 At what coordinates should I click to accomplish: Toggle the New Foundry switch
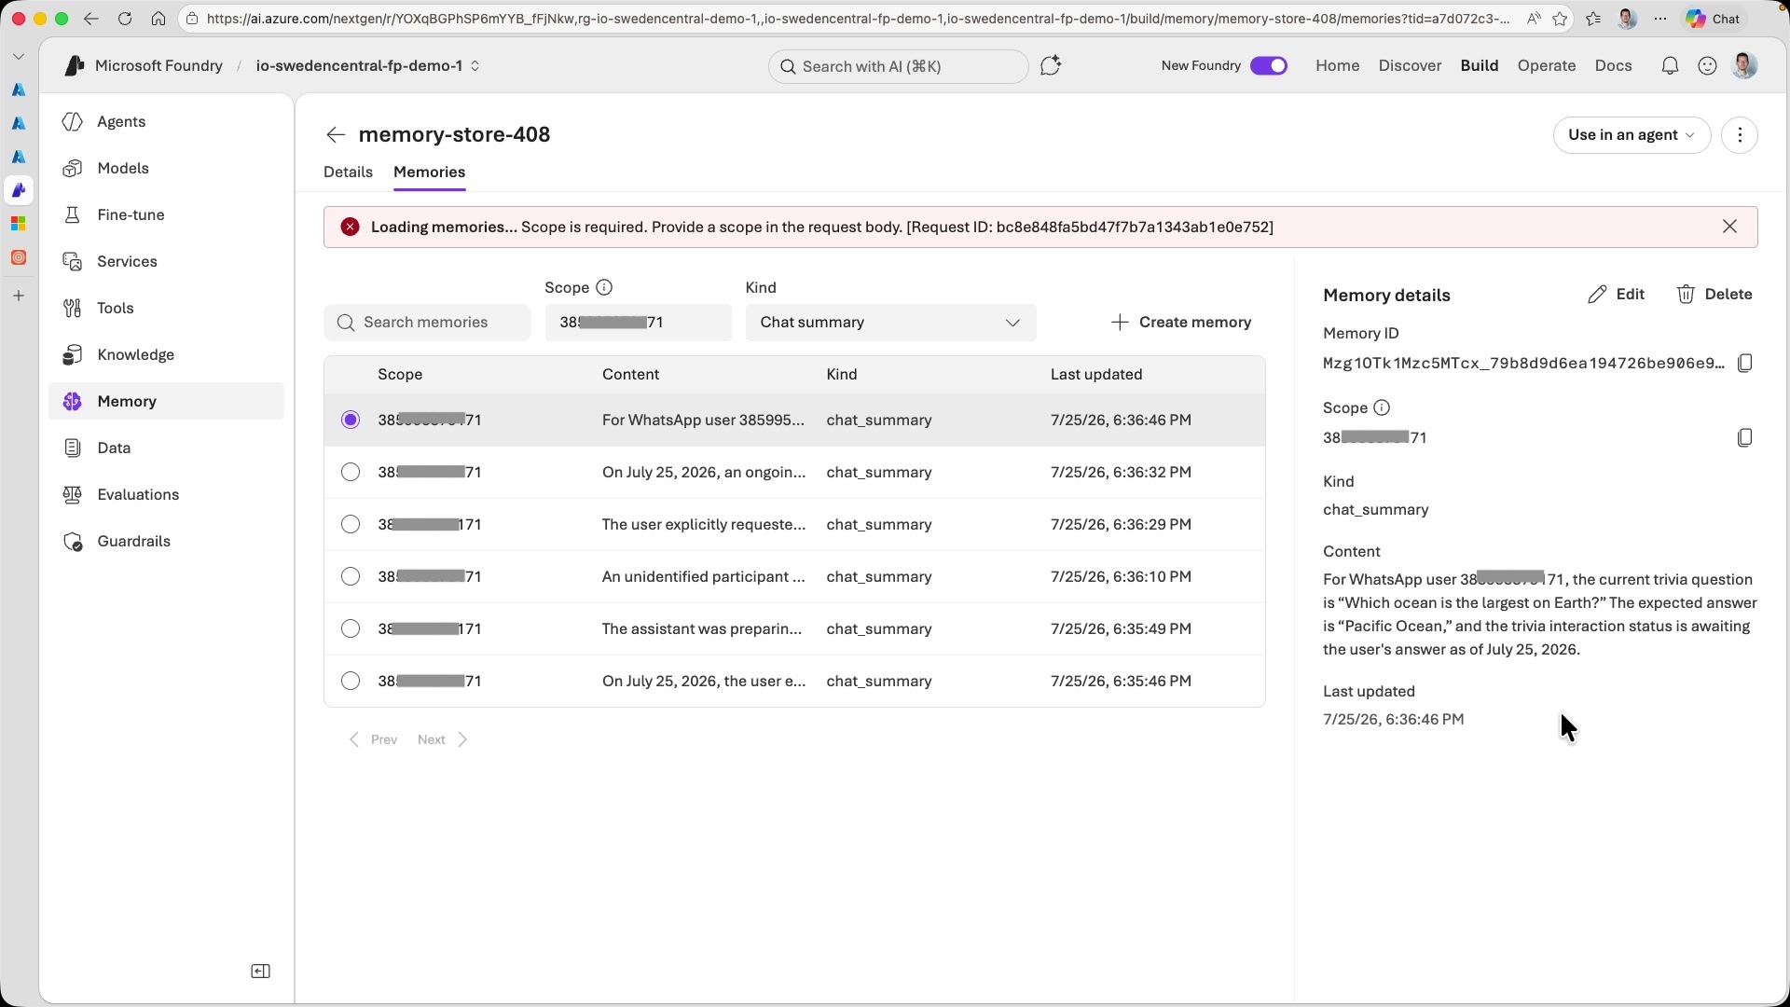point(1269,65)
